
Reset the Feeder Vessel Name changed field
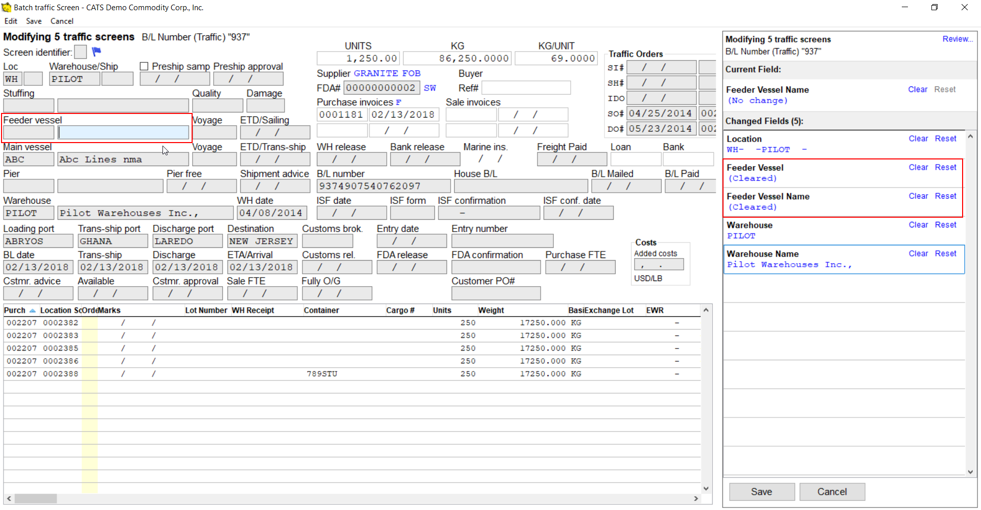pyautogui.click(x=946, y=196)
